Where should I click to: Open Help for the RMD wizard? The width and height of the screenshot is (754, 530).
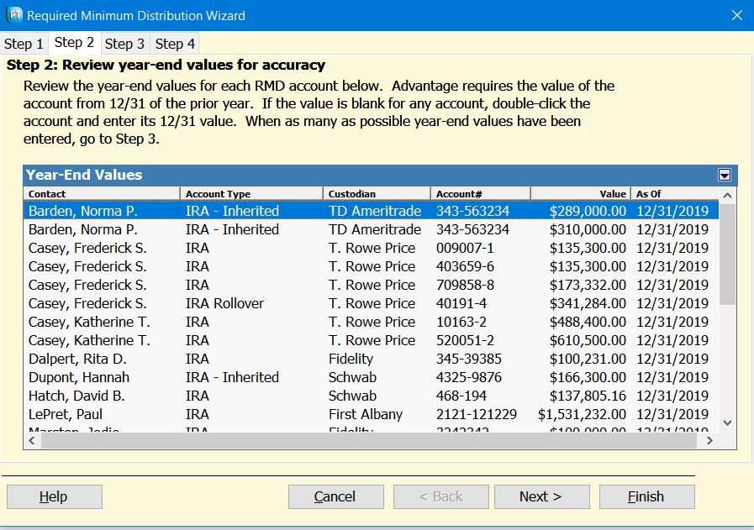(x=54, y=496)
